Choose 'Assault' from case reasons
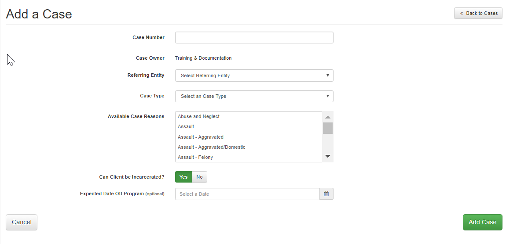Image resolution: width=506 pixels, height=244 pixels. (x=186, y=127)
